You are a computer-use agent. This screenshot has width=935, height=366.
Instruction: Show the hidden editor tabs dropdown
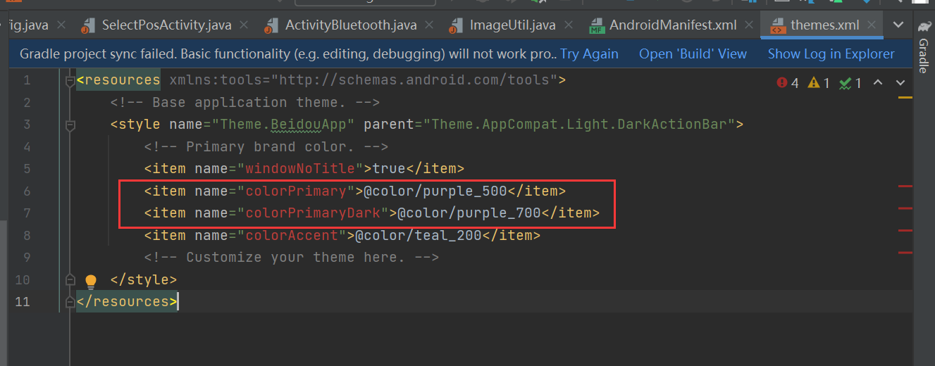click(x=898, y=25)
